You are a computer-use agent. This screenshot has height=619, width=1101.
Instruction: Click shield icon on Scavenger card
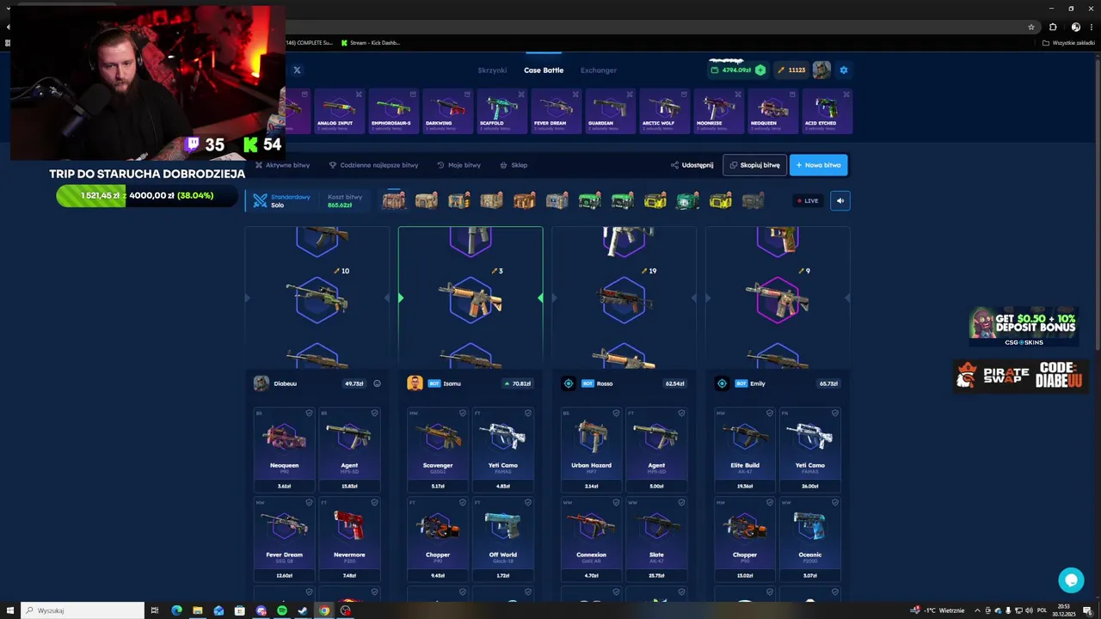click(x=463, y=414)
